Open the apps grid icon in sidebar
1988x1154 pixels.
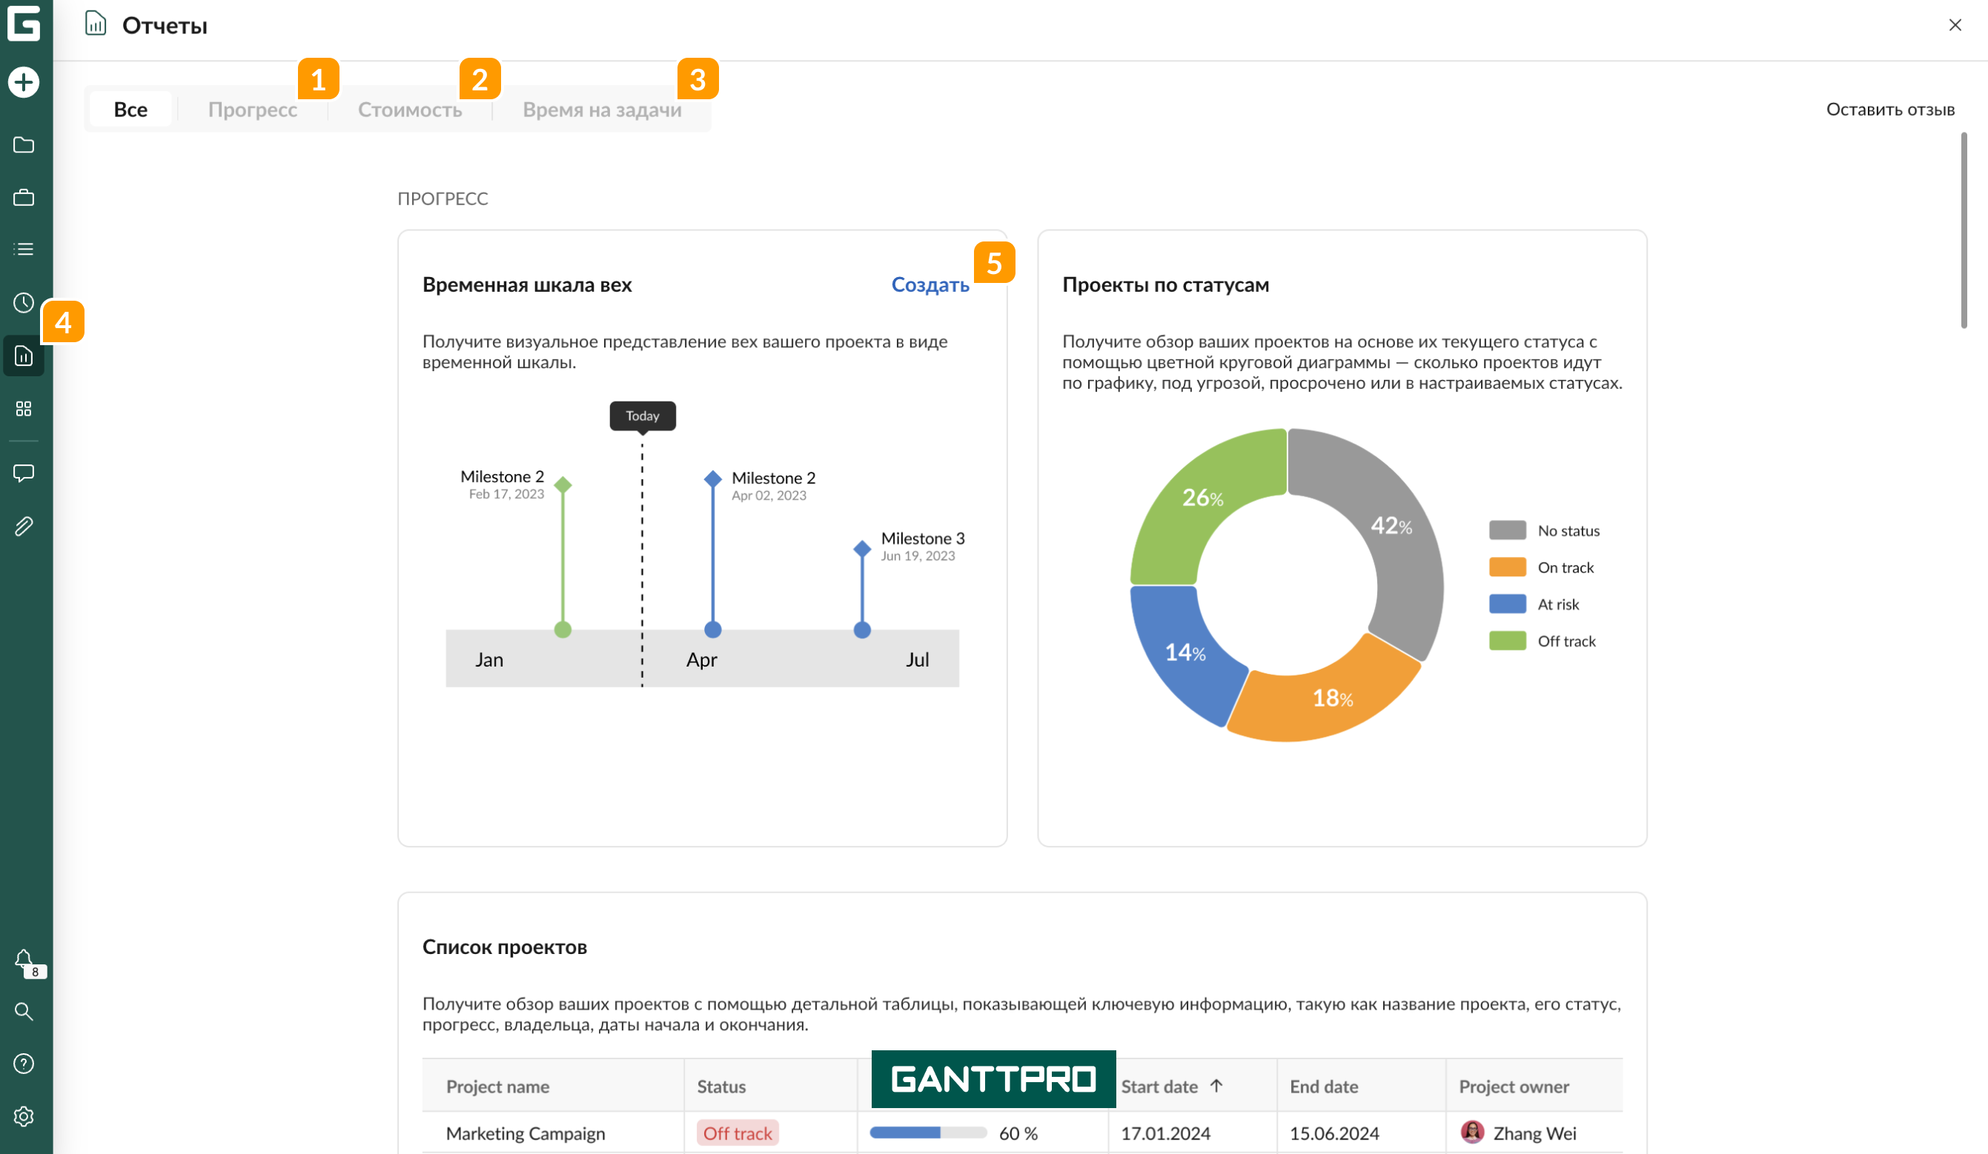point(24,408)
